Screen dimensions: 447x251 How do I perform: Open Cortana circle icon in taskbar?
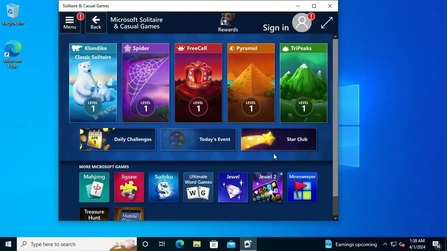(145, 244)
